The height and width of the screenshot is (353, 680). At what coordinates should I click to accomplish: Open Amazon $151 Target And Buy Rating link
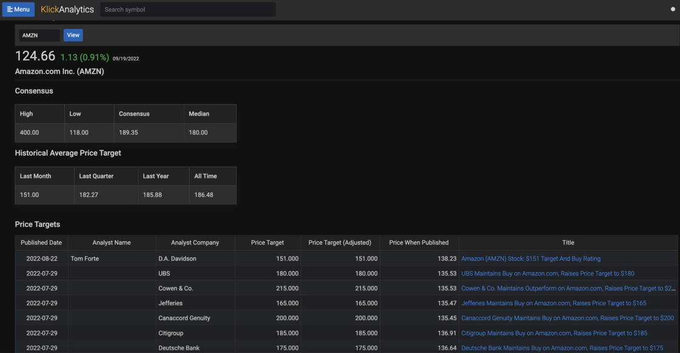tap(531, 258)
